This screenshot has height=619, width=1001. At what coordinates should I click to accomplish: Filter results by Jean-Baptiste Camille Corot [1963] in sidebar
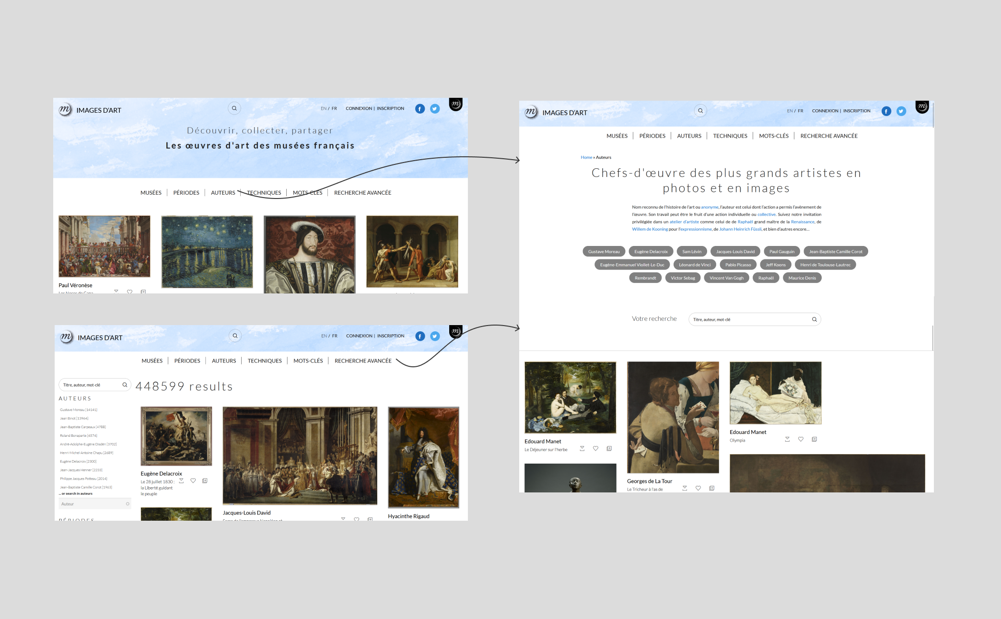coord(86,487)
